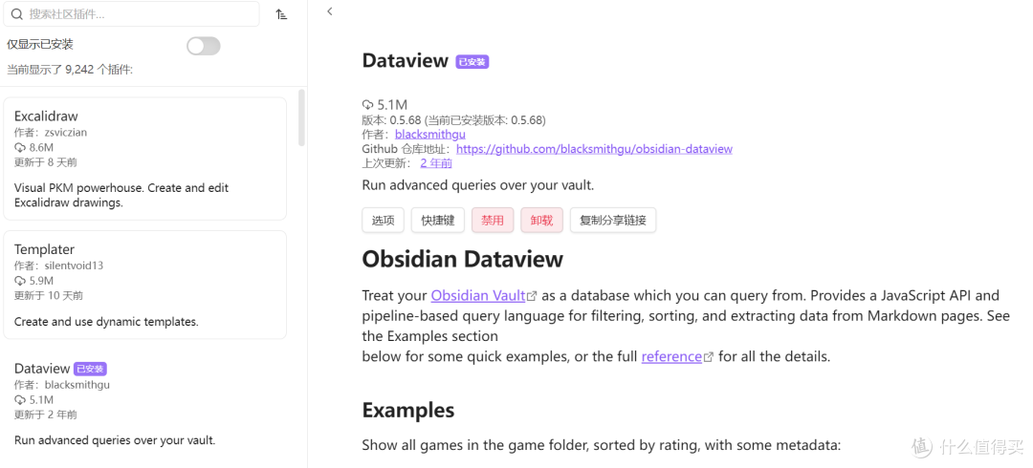Open the Templater plugin card
This screenshot has width=1033, height=468.
pos(145,285)
